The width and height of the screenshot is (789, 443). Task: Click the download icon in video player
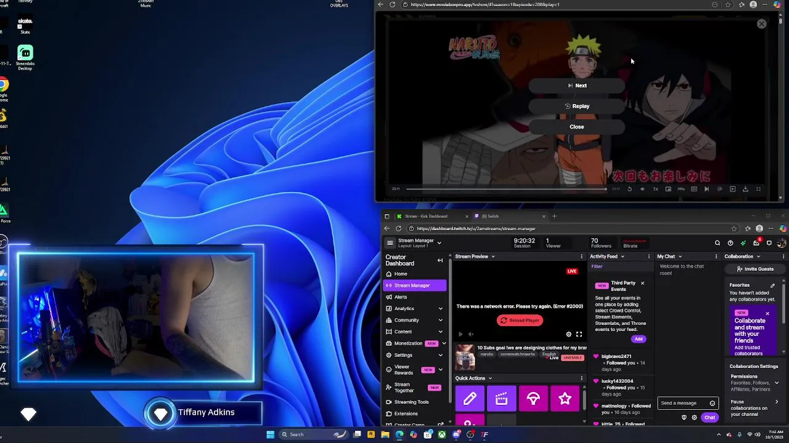[745, 189]
